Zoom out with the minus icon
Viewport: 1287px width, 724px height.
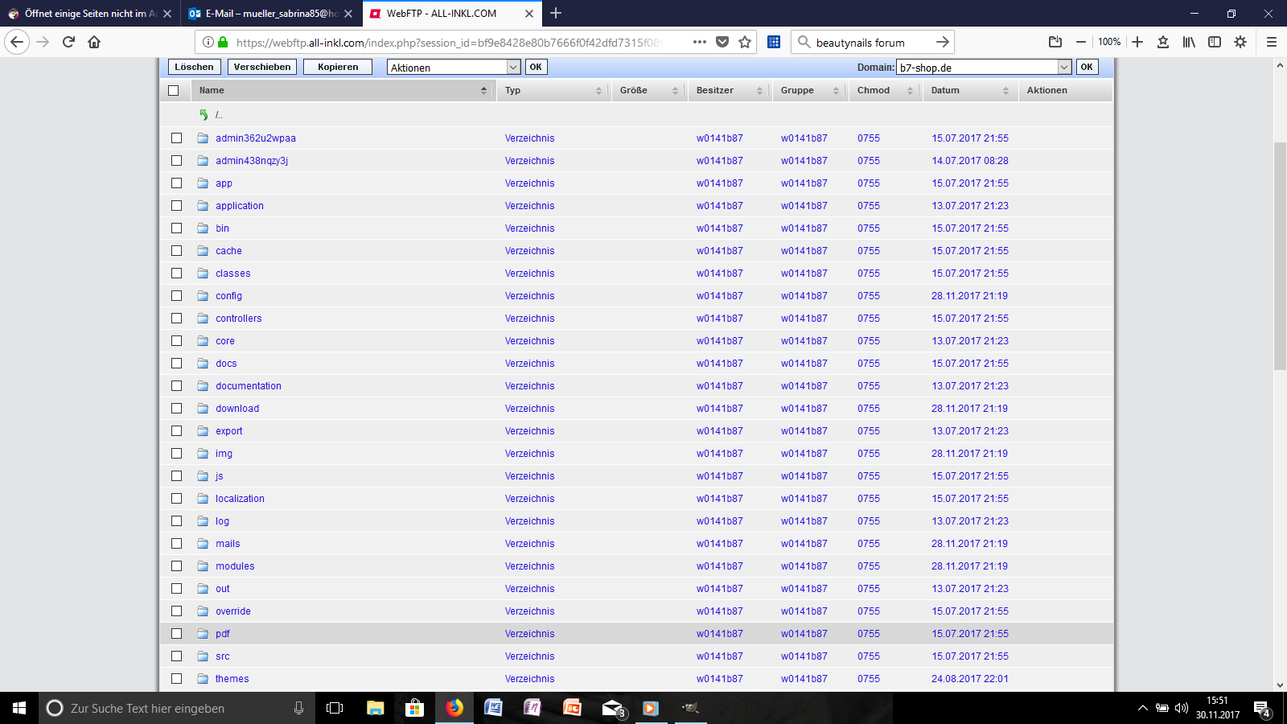pyautogui.click(x=1081, y=42)
